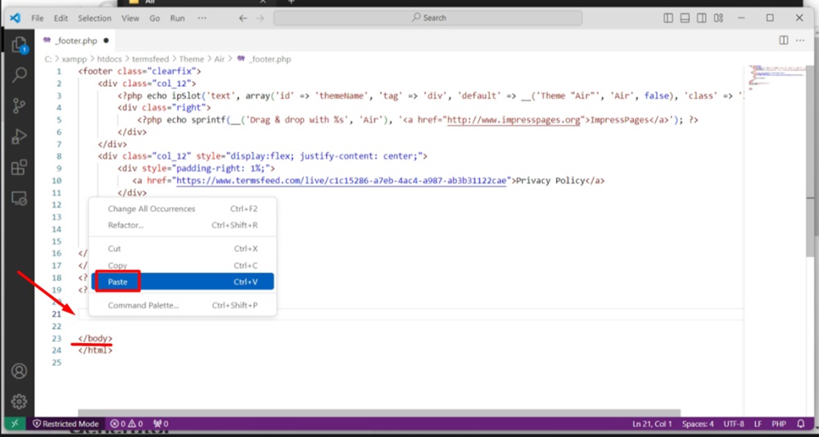Go back with the navigation arrow
Viewport: 819px width, 437px height.
pyautogui.click(x=242, y=18)
